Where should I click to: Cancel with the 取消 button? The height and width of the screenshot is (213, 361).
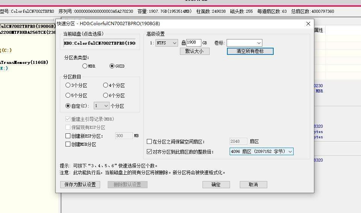[253, 184]
